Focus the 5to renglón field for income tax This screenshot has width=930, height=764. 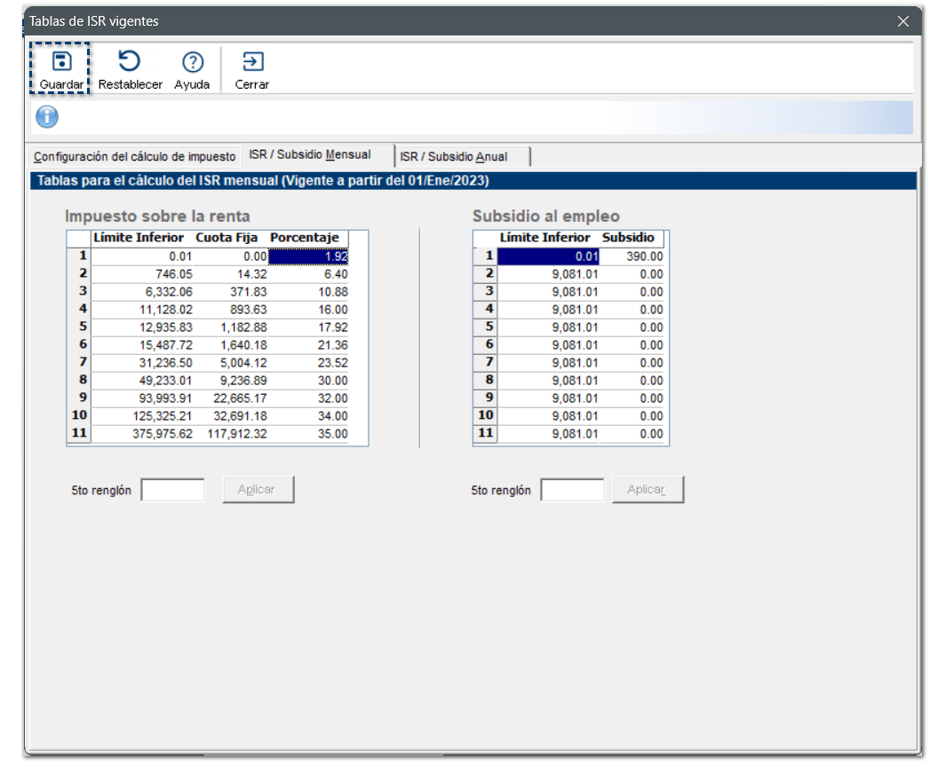[x=173, y=490]
